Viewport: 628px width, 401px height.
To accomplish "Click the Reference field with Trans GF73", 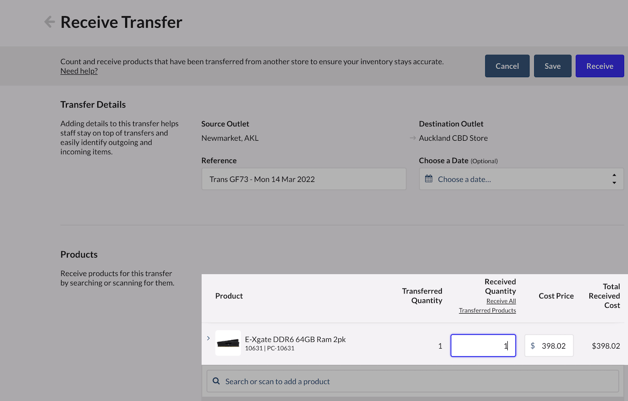I will pos(304,179).
